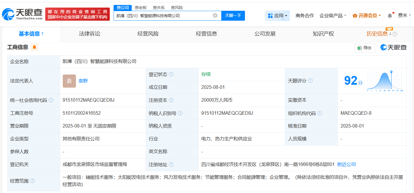Open the 基本信息 tab
Screen dimensions: 414x193
tap(31, 34)
